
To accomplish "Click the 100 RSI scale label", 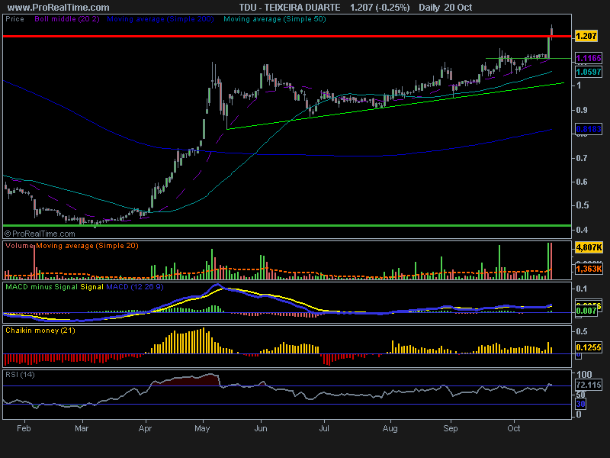I will coord(585,375).
